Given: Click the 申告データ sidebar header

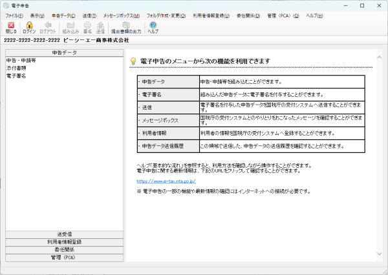Looking at the screenshot, I should [x=63, y=52].
